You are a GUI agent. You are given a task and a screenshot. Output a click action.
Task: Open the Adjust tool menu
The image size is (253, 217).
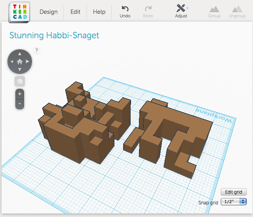coord(181,11)
